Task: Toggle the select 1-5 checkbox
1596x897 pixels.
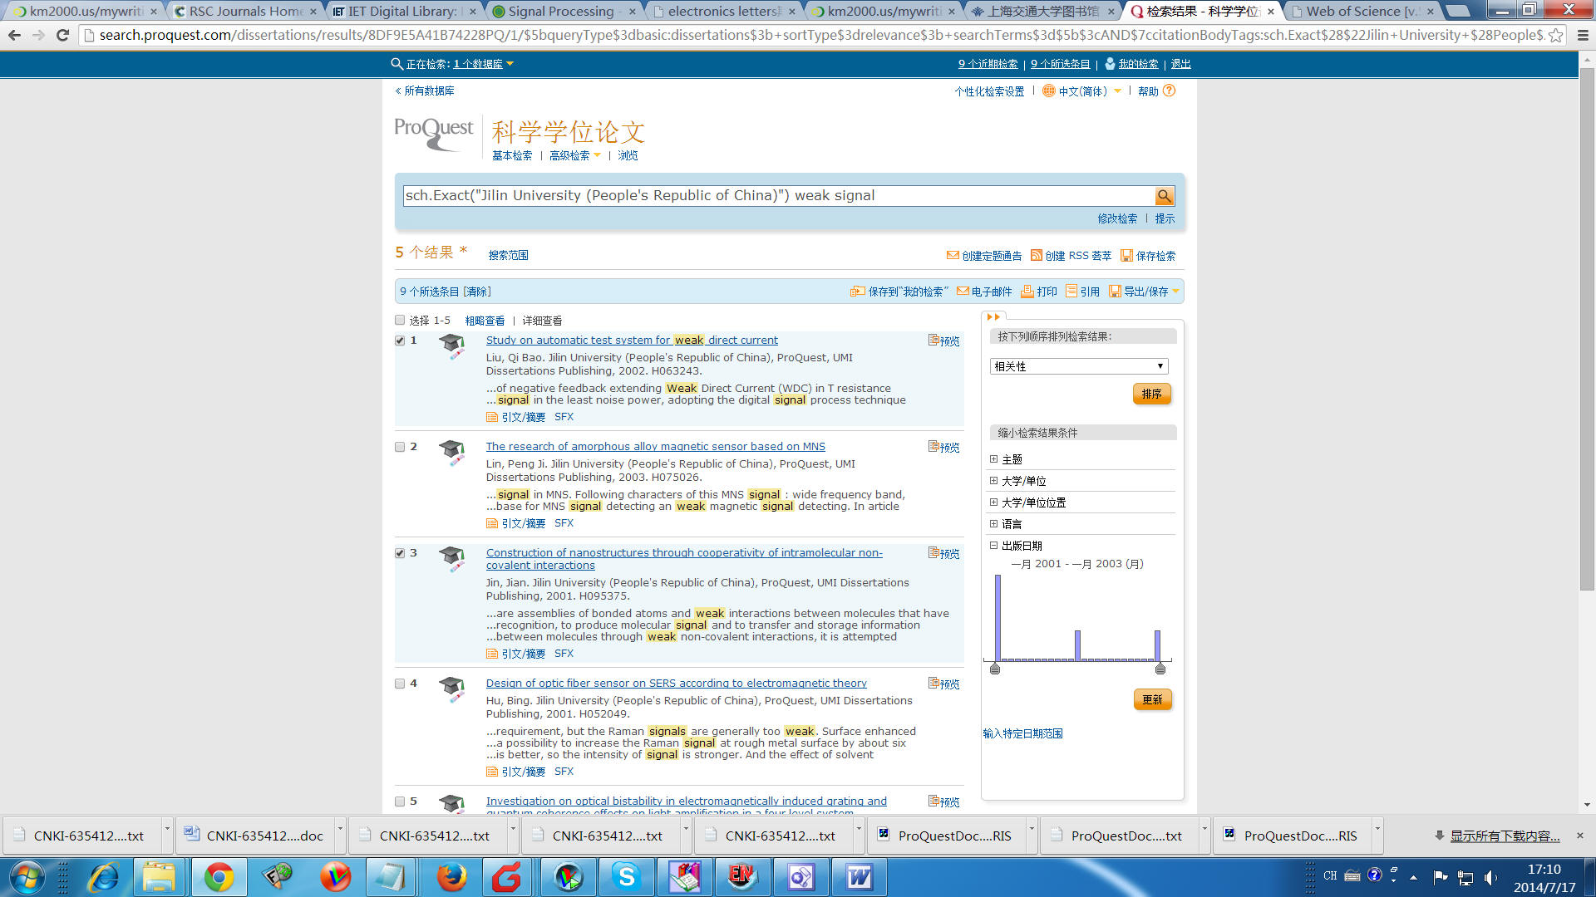Action: click(x=400, y=320)
